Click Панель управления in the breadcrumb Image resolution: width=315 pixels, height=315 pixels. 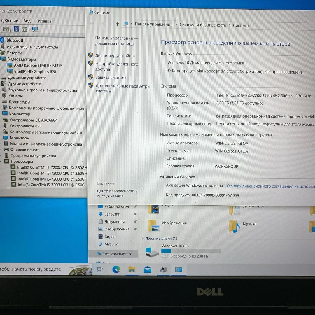point(153,24)
